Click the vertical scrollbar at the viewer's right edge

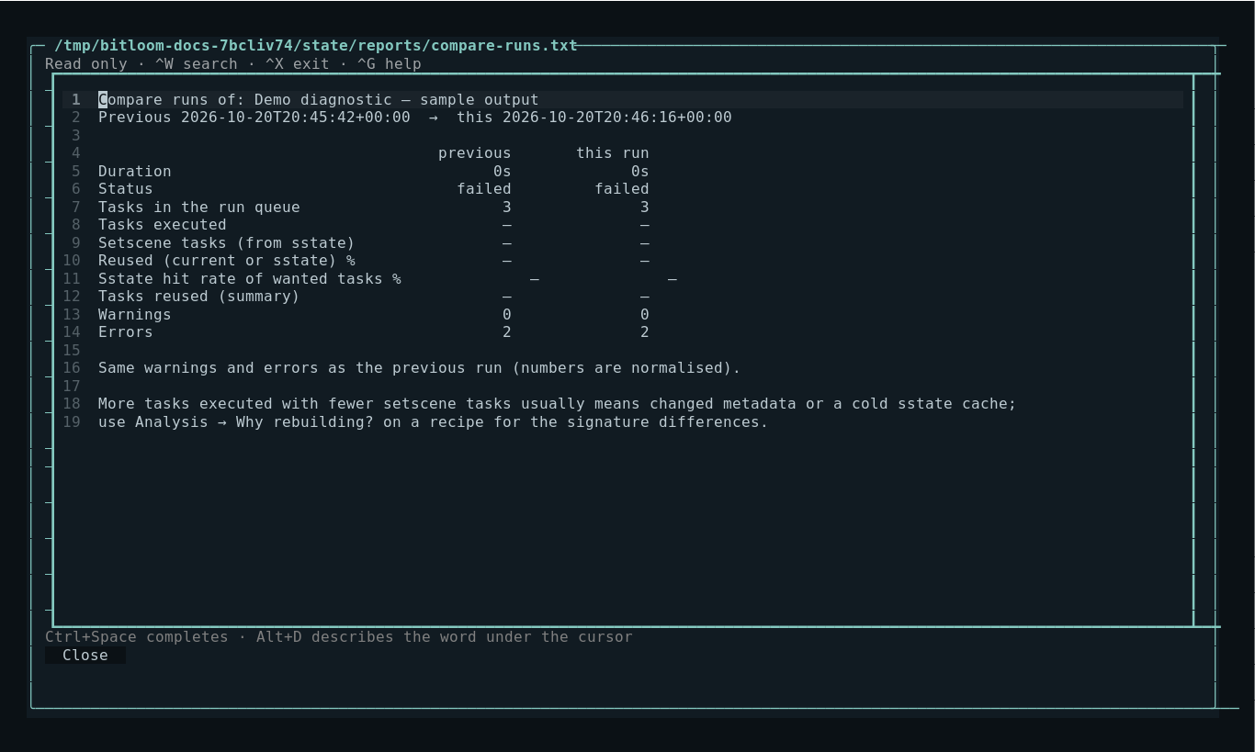click(1193, 350)
